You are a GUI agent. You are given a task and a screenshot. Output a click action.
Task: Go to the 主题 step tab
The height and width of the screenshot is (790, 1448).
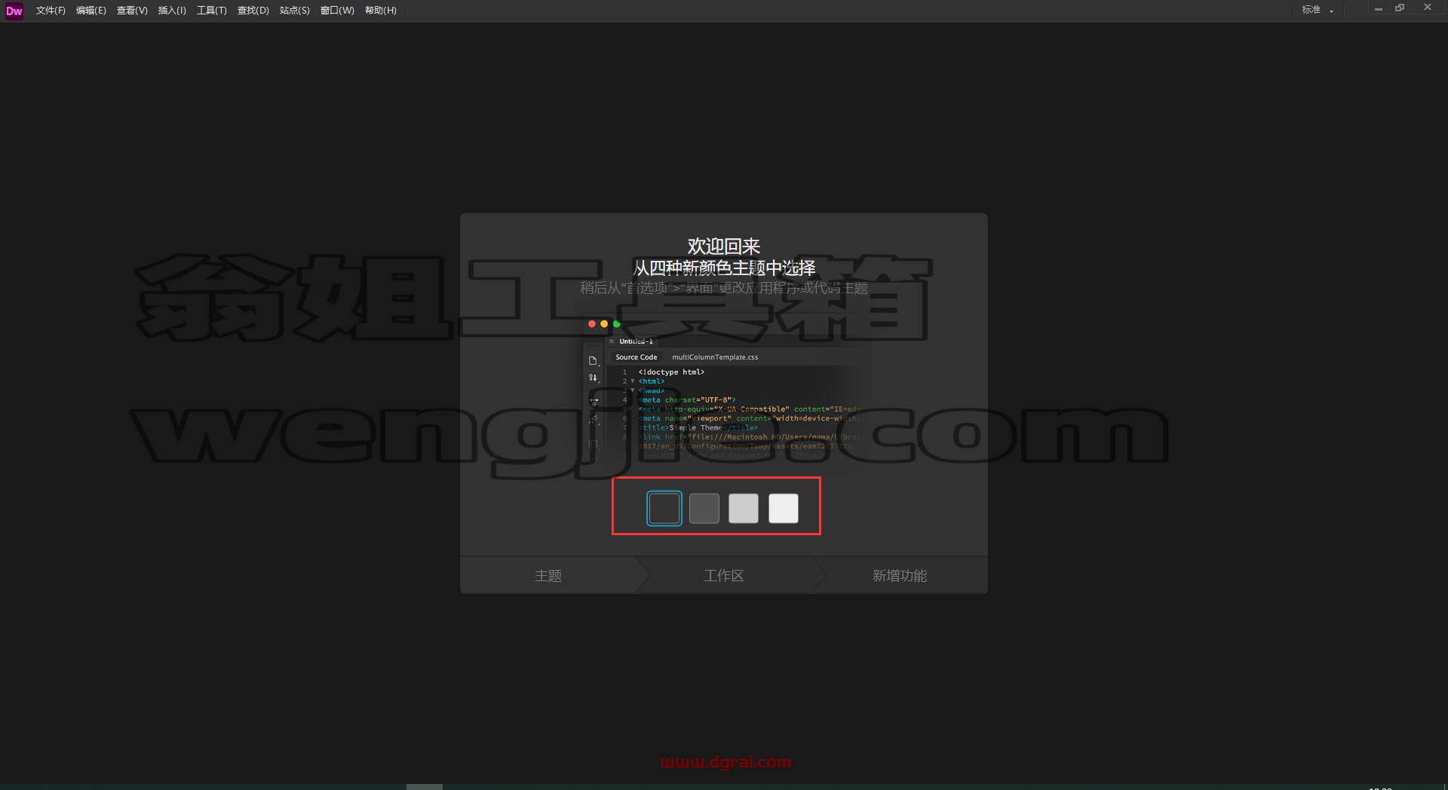click(x=548, y=576)
